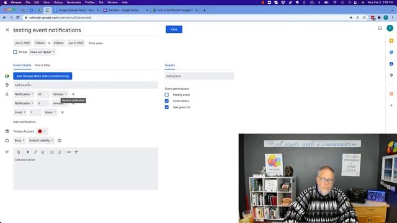Close the event editor with the X
Screen dimensions: 397x223
7,30
